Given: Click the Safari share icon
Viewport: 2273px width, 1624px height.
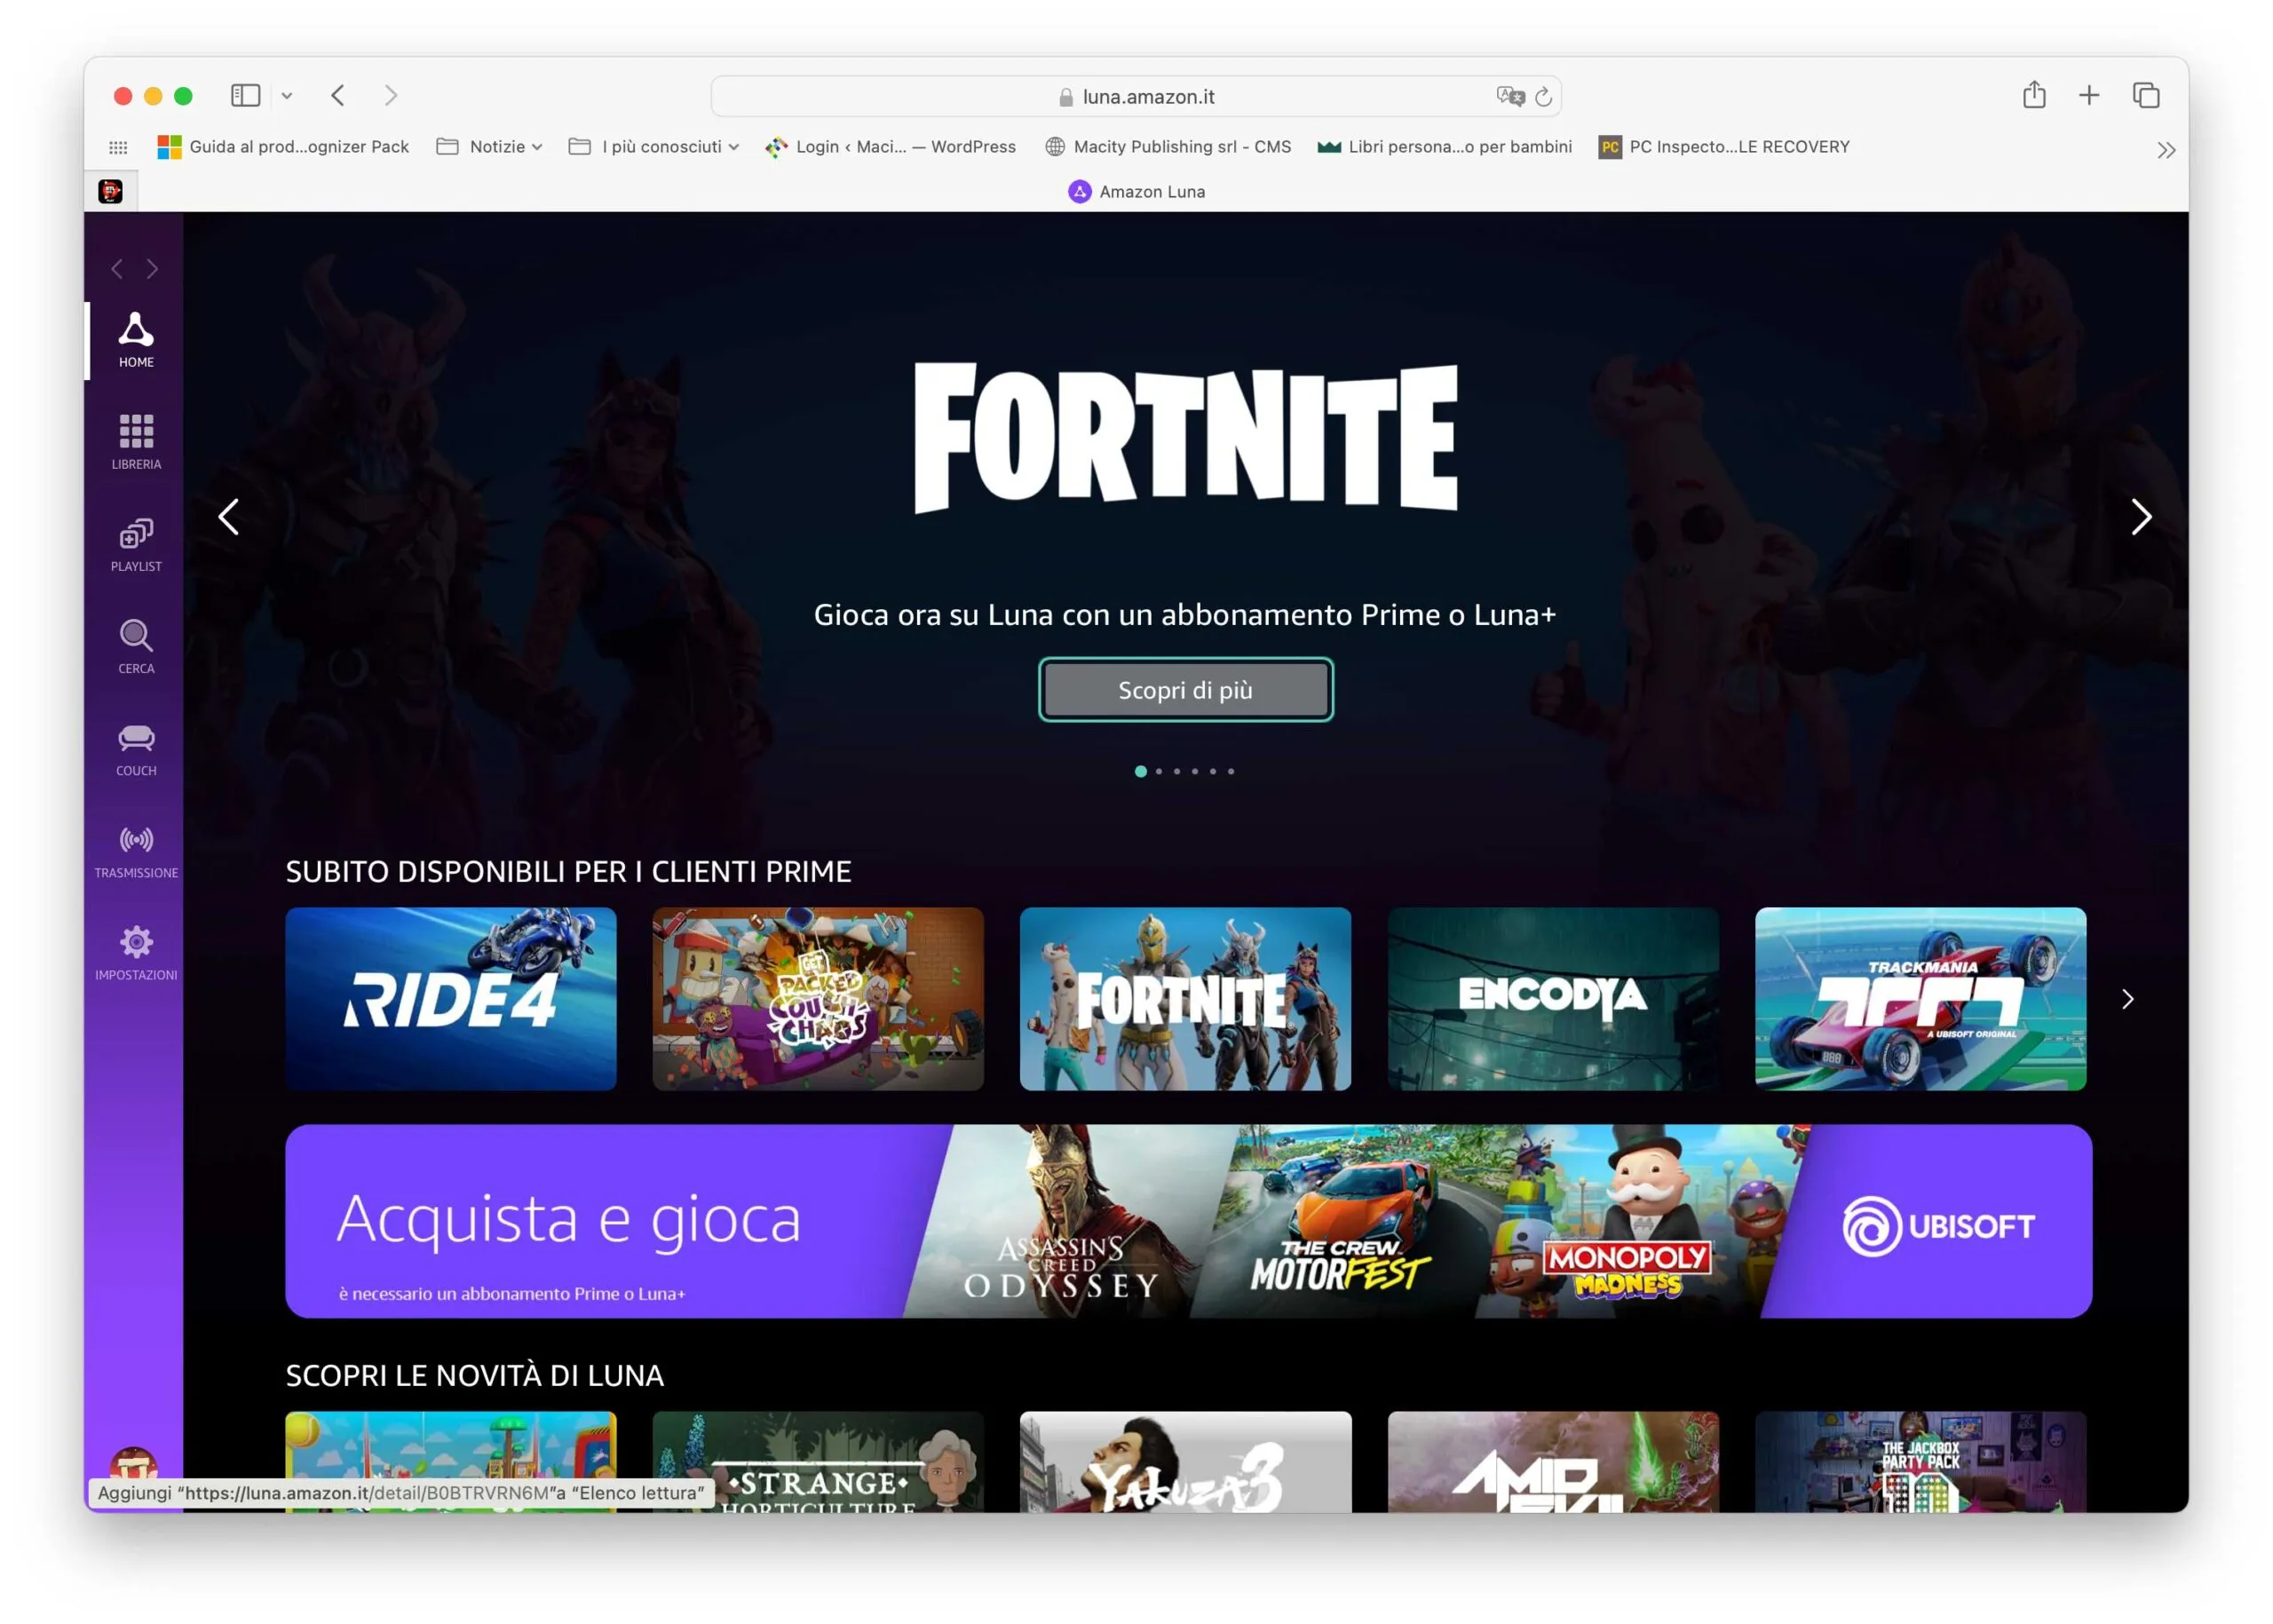Looking at the screenshot, I should pos(2033,95).
